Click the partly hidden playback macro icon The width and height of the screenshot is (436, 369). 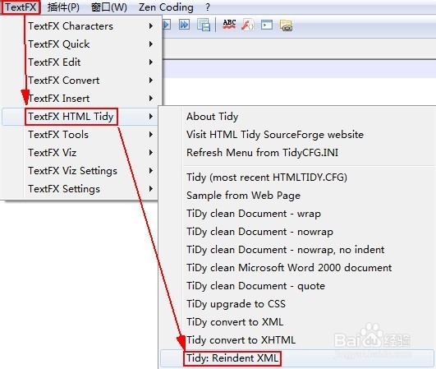pyautogui.click(x=167, y=25)
